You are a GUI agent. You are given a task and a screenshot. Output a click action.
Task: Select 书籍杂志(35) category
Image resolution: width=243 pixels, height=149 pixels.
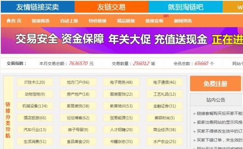[121, 141]
